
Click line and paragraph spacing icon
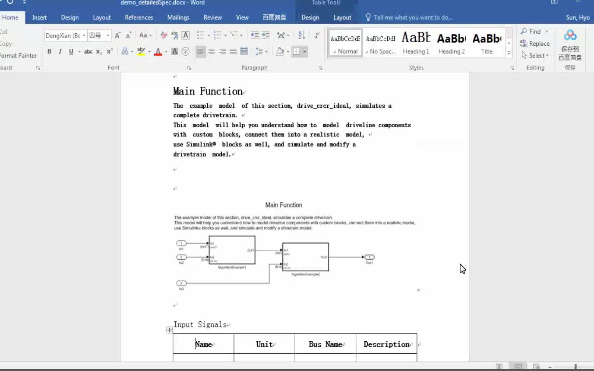pos(259,51)
